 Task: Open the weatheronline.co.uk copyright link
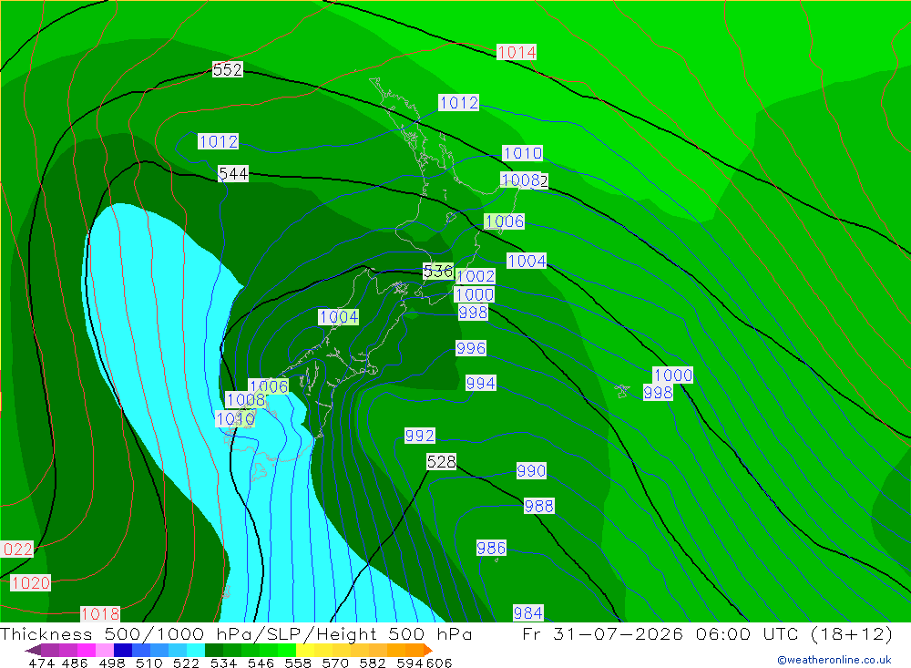click(x=834, y=660)
